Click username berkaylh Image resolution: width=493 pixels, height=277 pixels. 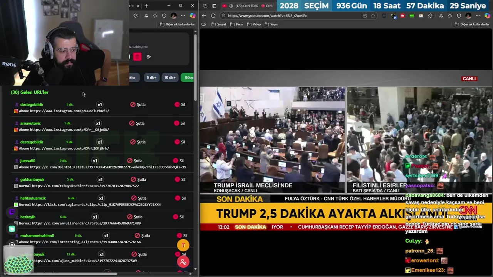click(28, 217)
